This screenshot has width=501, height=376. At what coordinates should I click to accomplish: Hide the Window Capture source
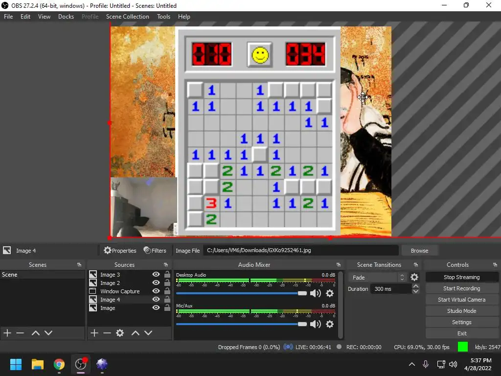[156, 291]
